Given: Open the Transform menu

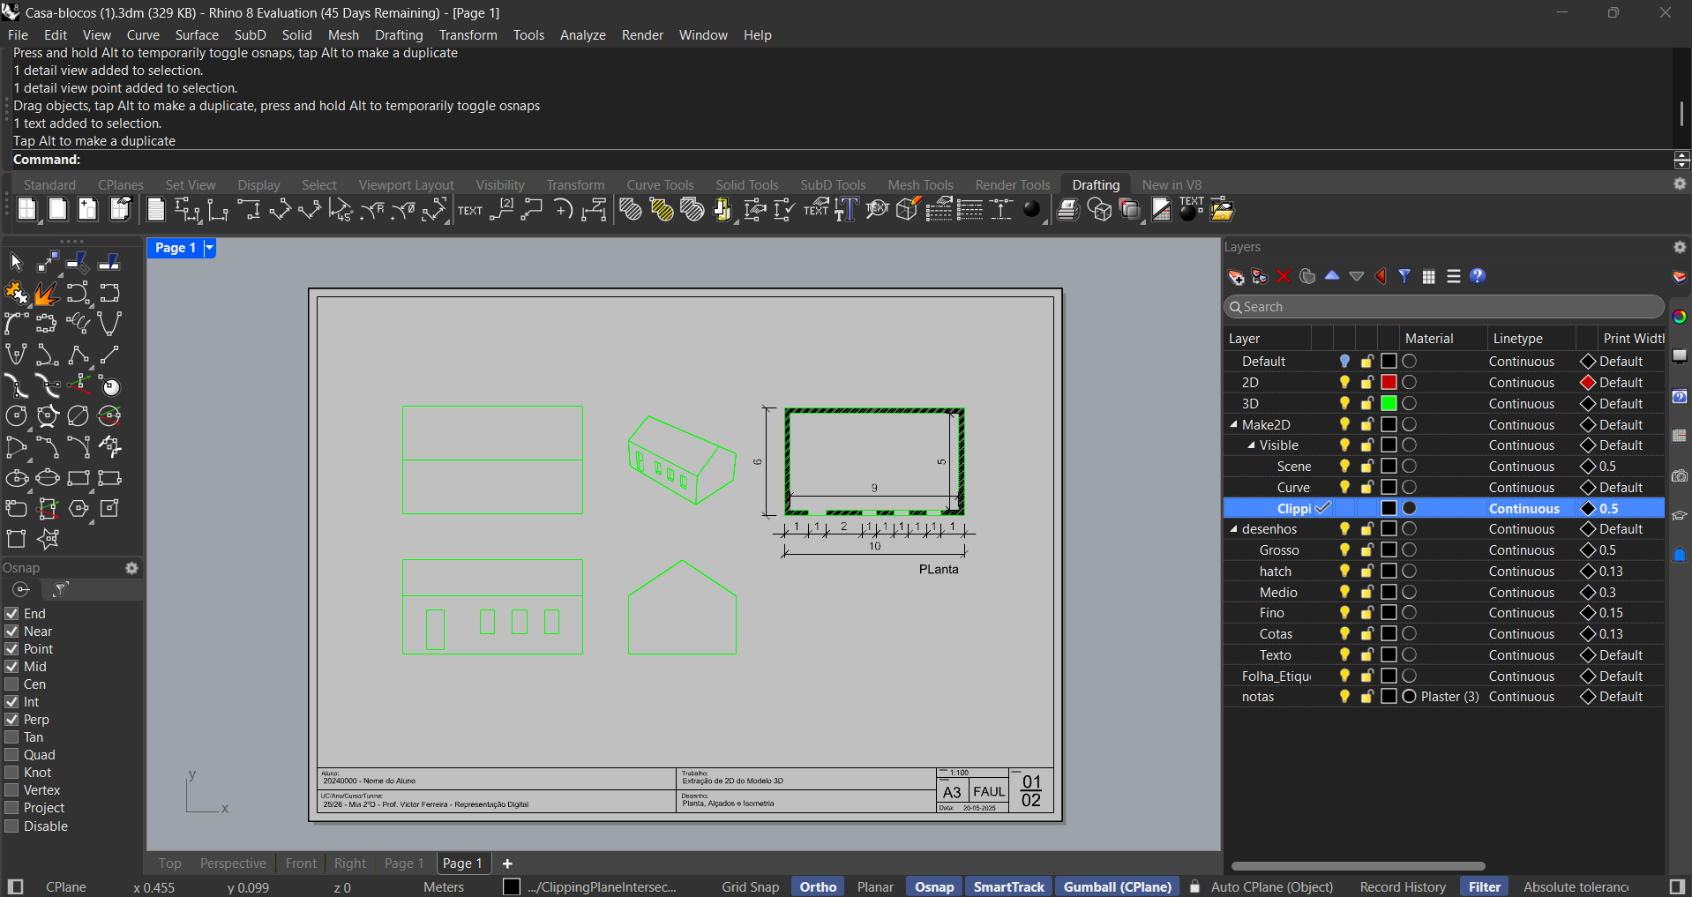Looking at the screenshot, I should [468, 35].
